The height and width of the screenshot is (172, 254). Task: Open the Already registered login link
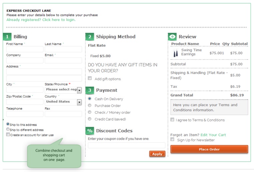pos(41,20)
